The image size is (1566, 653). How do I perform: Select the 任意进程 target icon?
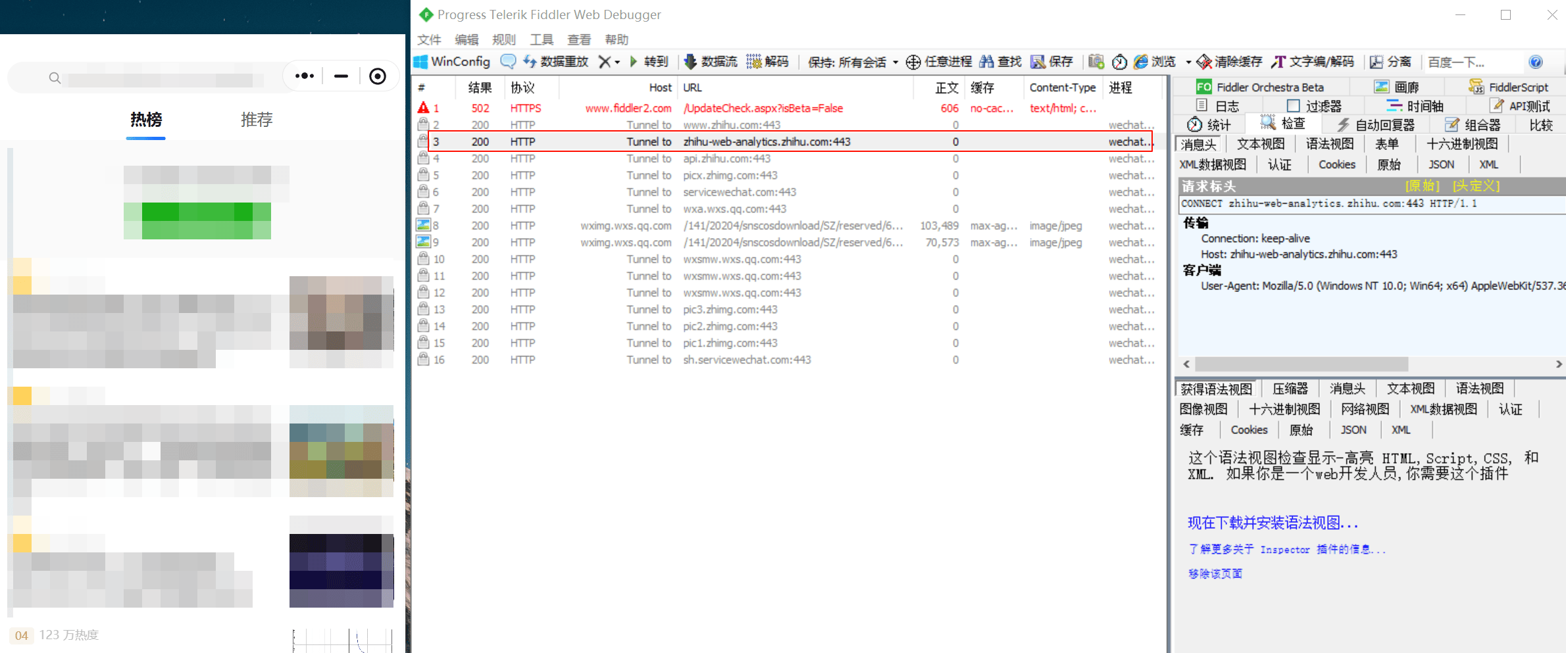(x=939, y=62)
